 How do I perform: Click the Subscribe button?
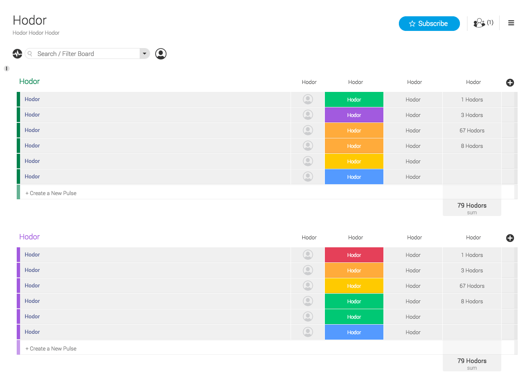click(429, 24)
